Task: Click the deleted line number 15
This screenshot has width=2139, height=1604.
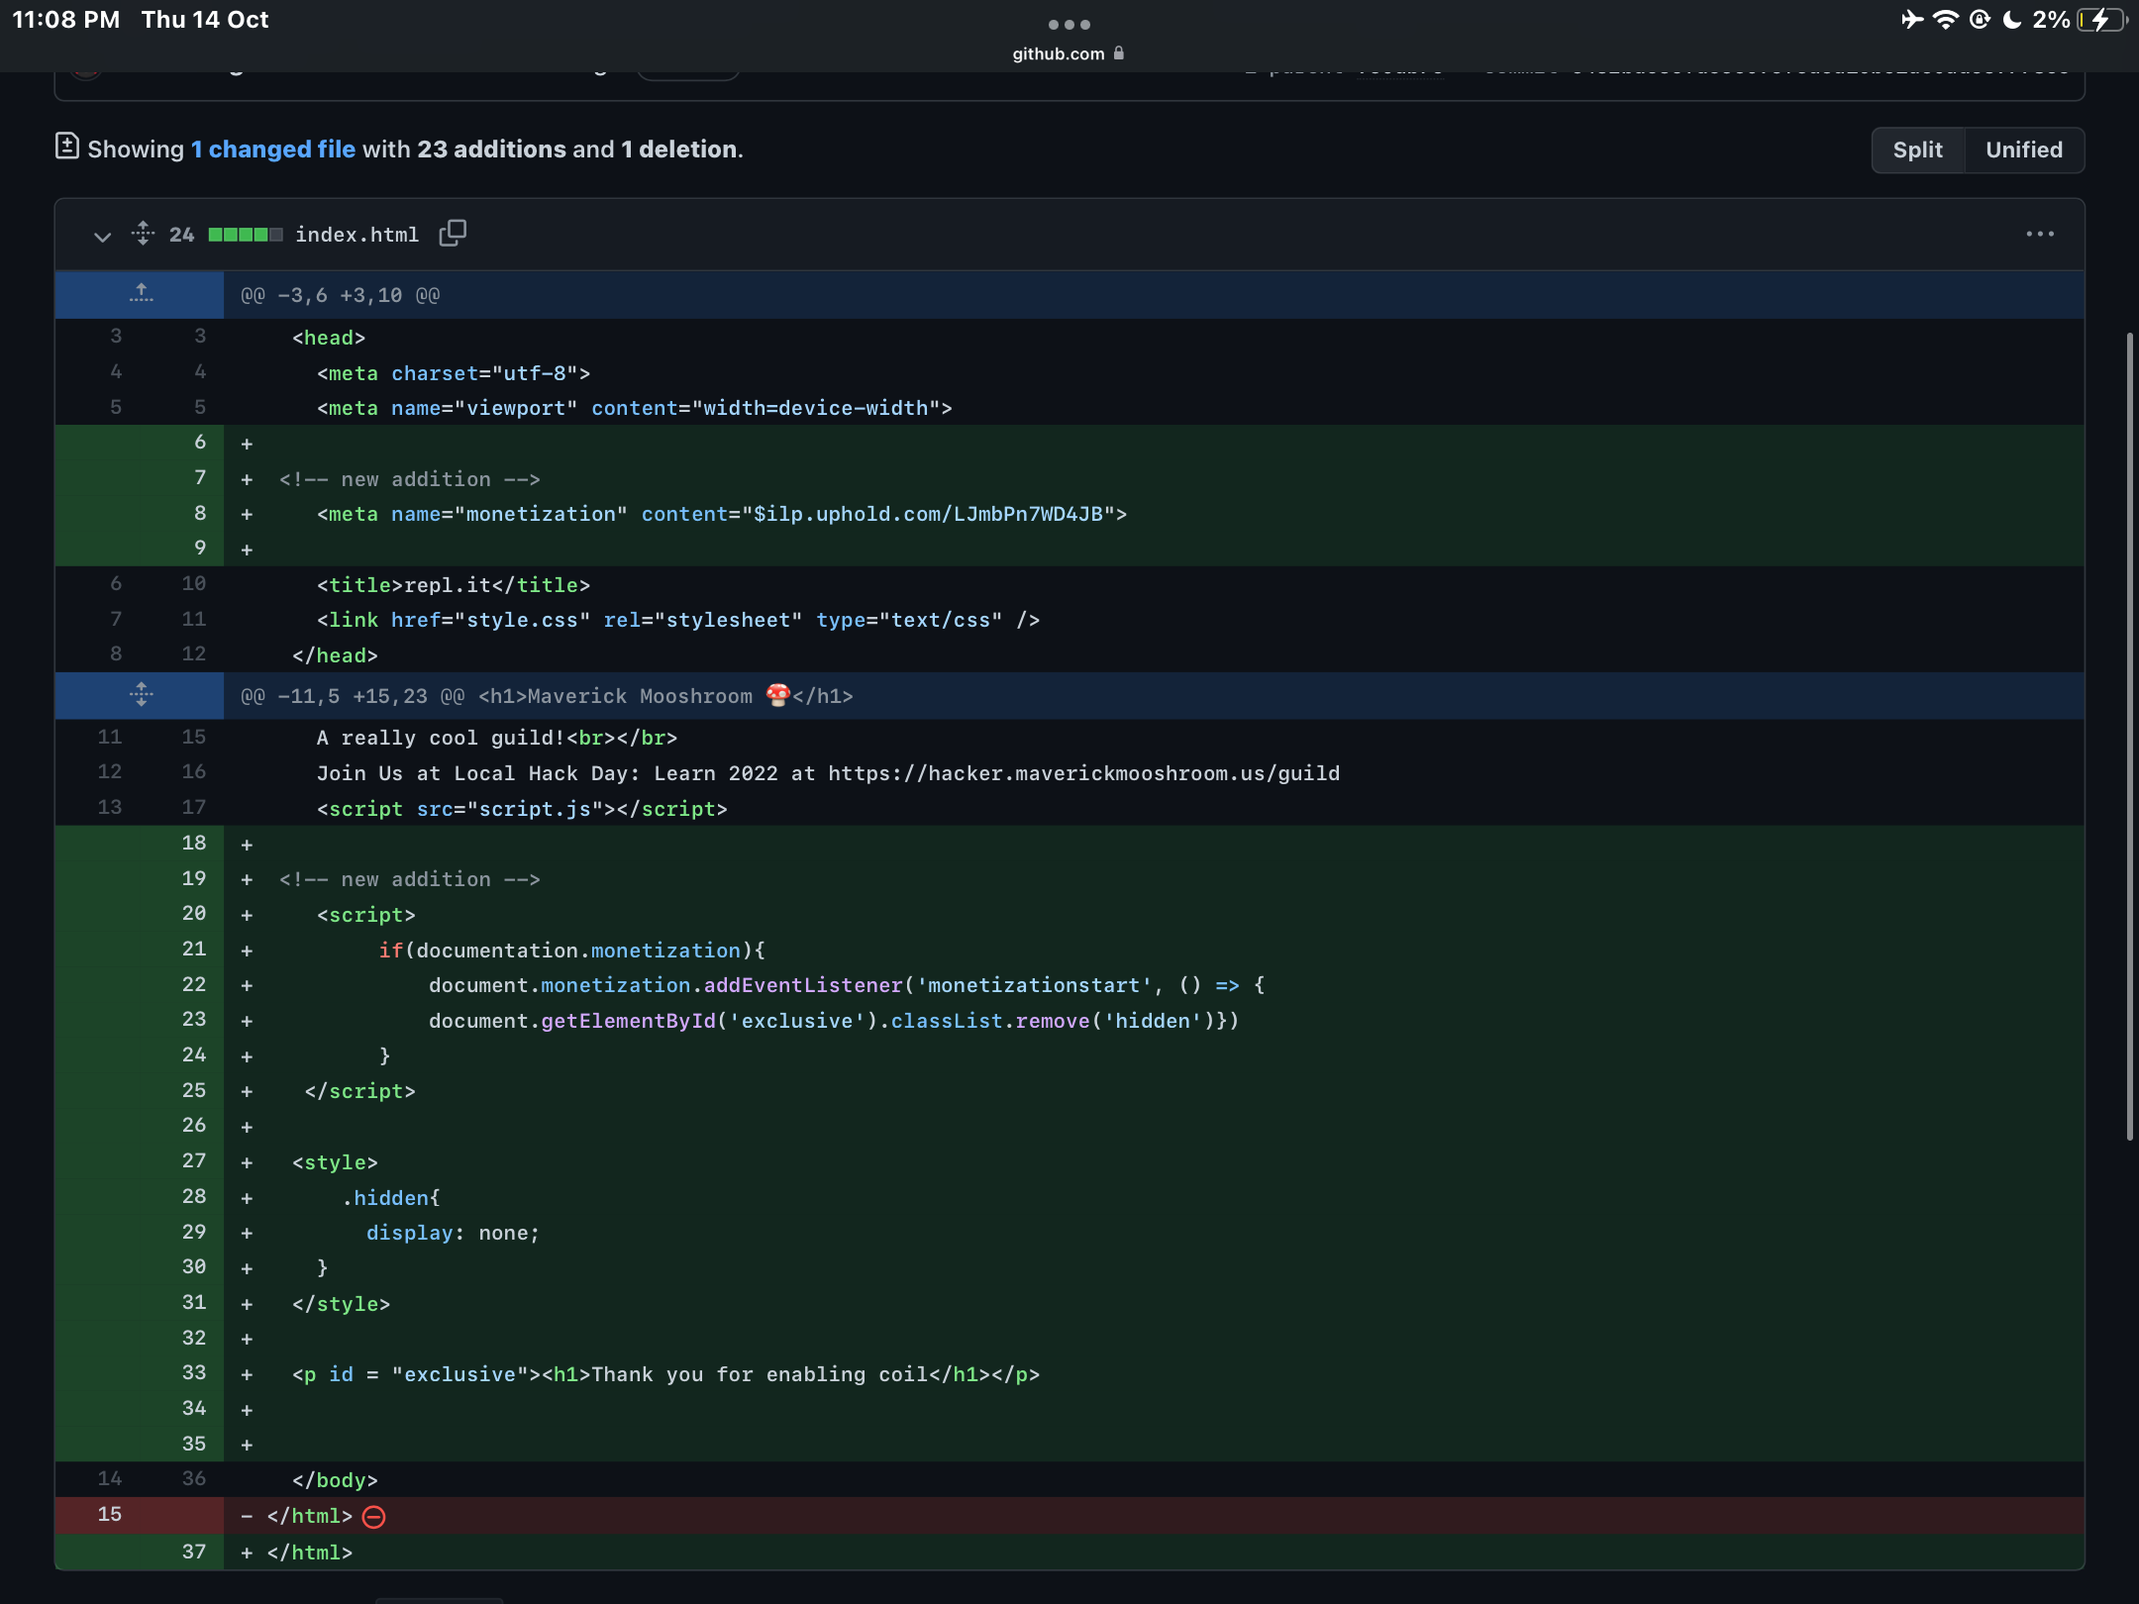Action: (109, 1514)
